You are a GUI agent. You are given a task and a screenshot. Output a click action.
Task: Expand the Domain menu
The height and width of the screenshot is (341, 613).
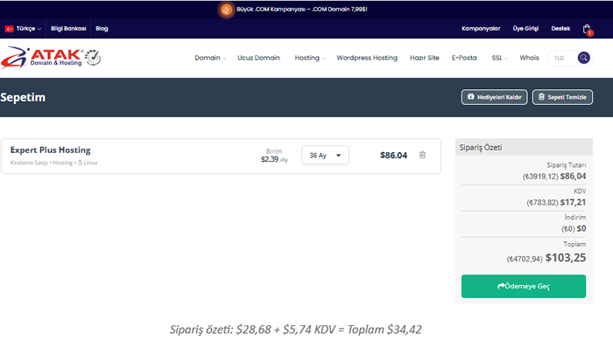pos(210,58)
